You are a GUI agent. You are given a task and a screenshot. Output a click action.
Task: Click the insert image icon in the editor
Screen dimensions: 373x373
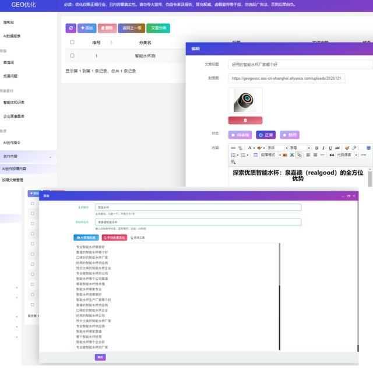pyautogui.click(x=285, y=155)
